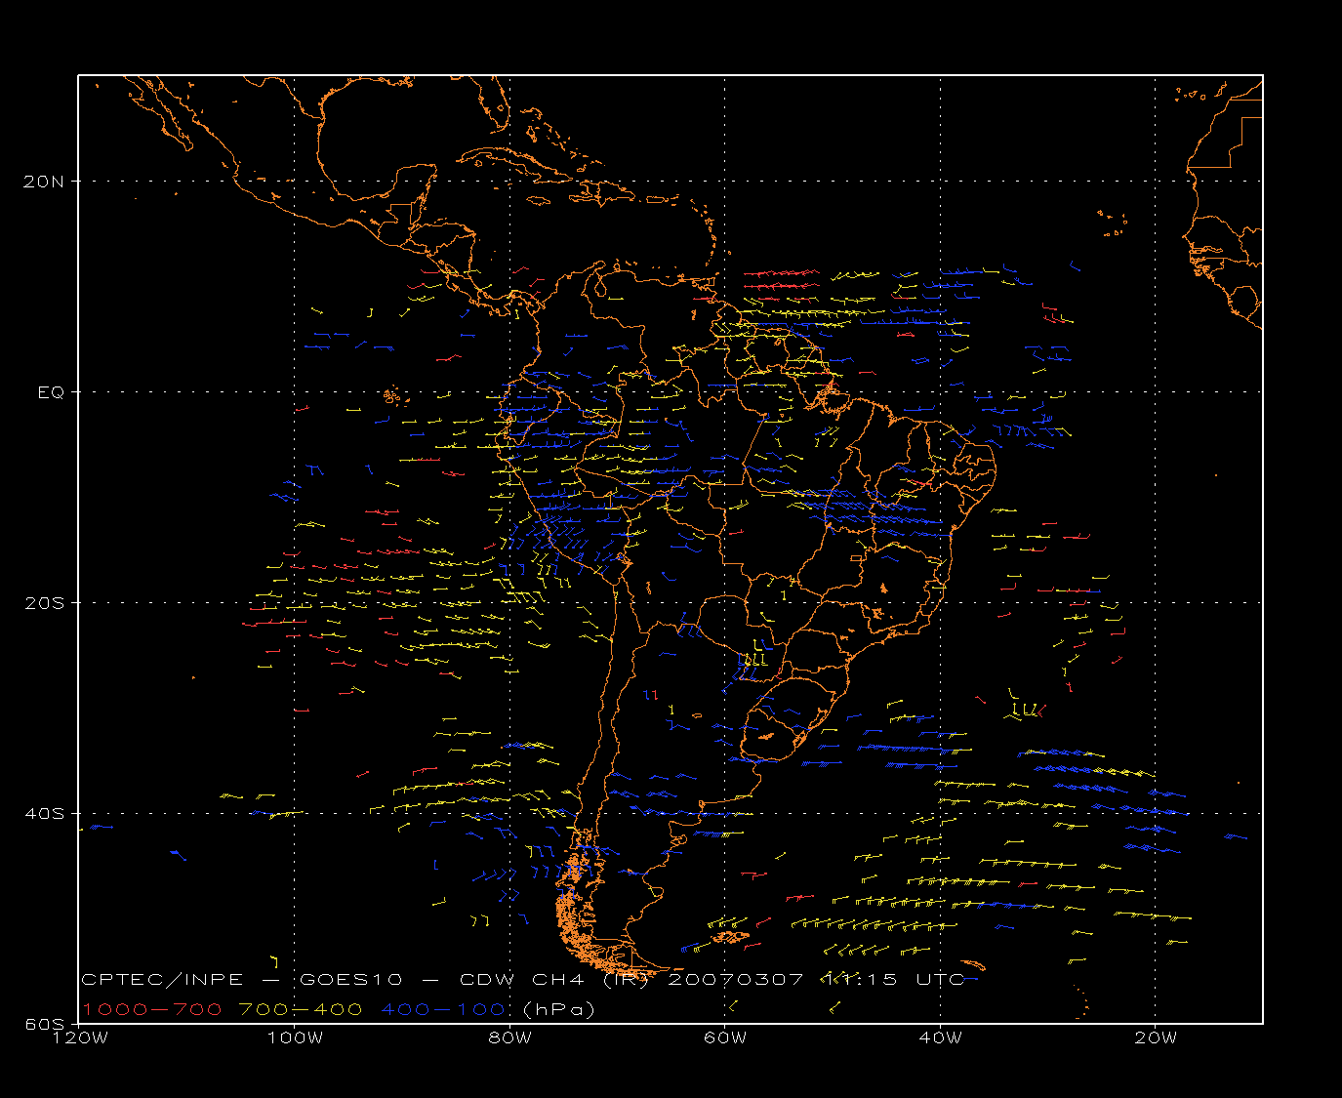Click the red 1000-700 legend entry

click(x=151, y=1009)
